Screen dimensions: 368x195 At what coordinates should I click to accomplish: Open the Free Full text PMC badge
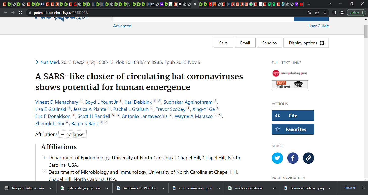click(x=290, y=85)
